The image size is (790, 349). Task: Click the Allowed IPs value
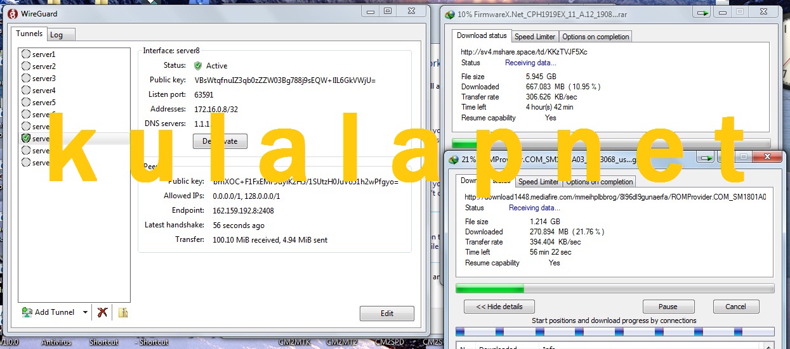(246, 196)
